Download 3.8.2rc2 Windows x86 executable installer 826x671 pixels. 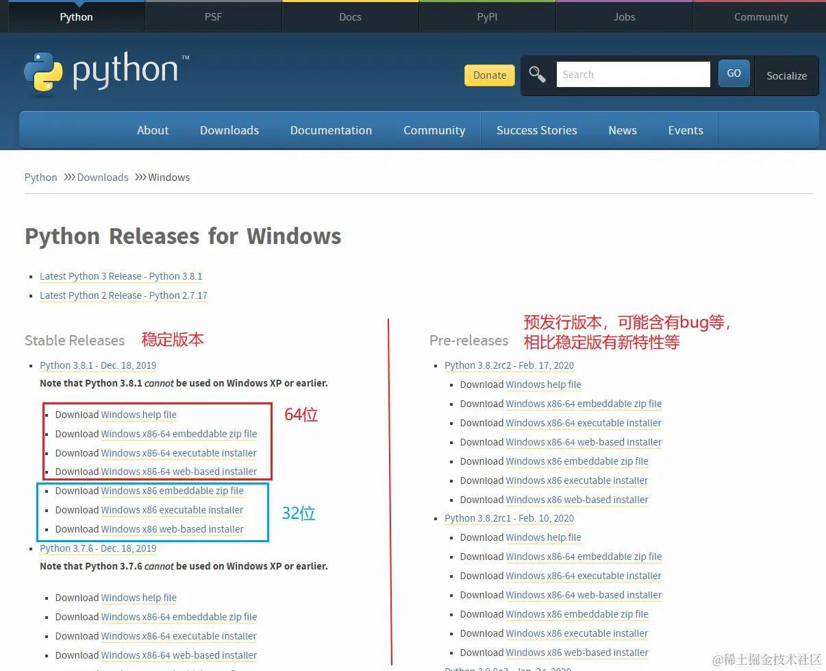[577, 480]
